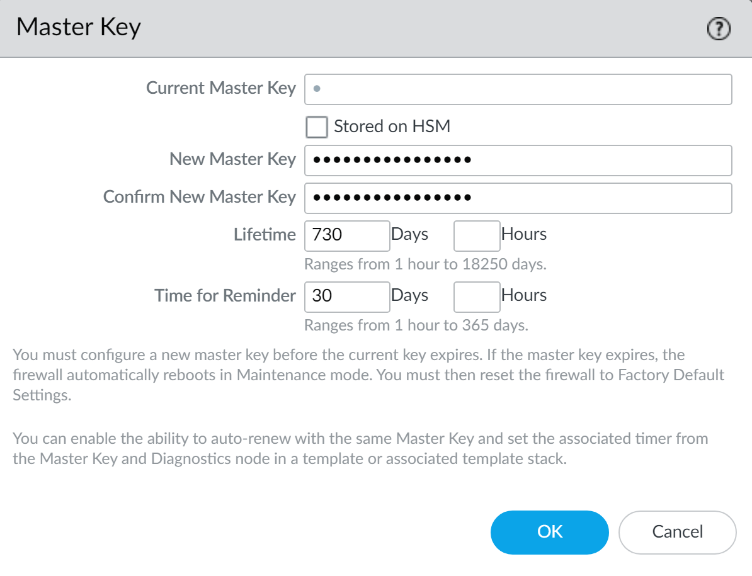The width and height of the screenshot is (752, 576).
Task: Enable the Stored on HSM checkbox
Action: pos(316,127)
